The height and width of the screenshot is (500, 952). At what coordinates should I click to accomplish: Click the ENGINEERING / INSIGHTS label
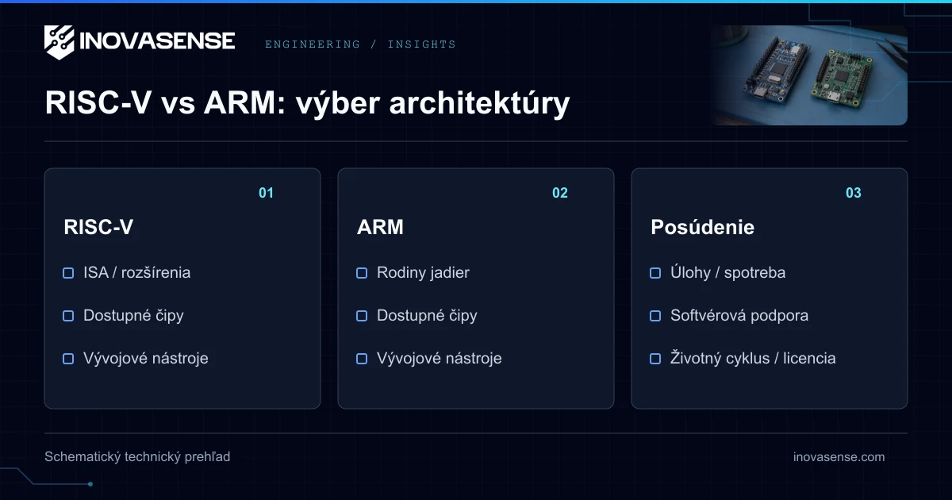(x=360, y=44)
